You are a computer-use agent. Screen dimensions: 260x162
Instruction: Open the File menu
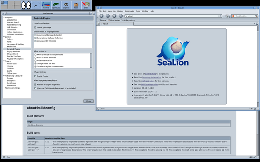coord(100,11)
